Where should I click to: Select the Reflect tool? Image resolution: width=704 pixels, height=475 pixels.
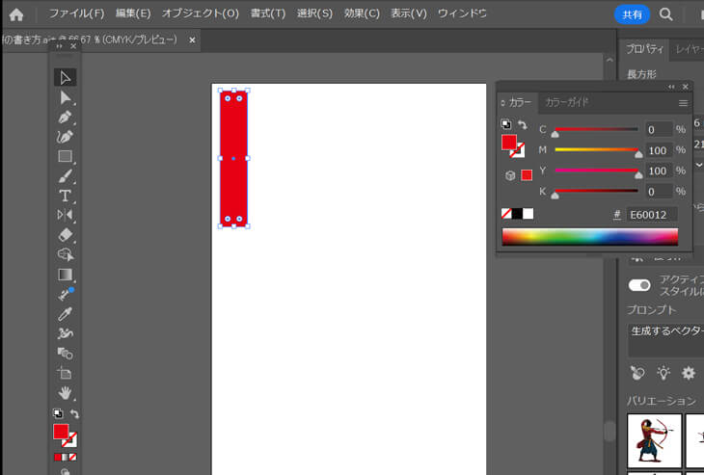pyautogui.click(x=66, y=215)
